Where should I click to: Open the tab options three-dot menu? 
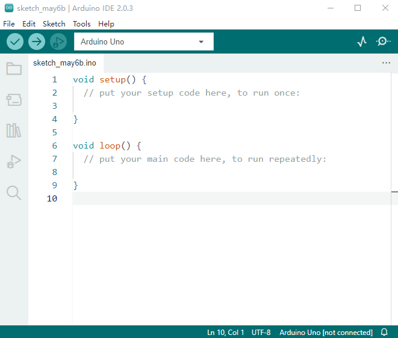[x=386, y=63]
